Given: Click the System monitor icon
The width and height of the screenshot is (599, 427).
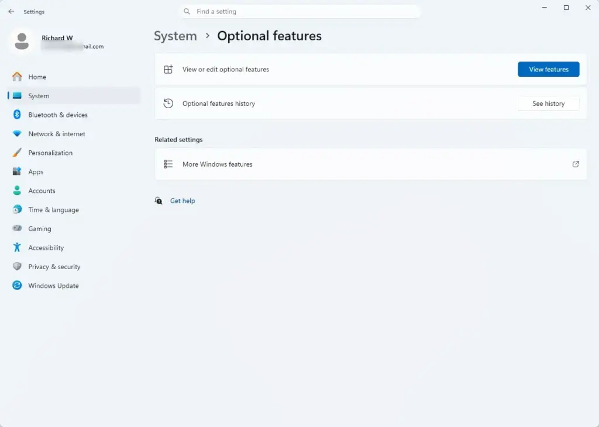Looking at the screenshot, I should point(17,95).
